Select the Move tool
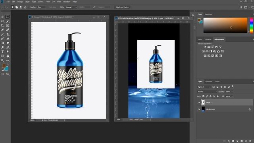This screenshot has height=143, width=254. 2,17
